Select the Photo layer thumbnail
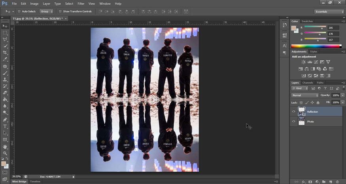The image size is (346, 184). 302,122
